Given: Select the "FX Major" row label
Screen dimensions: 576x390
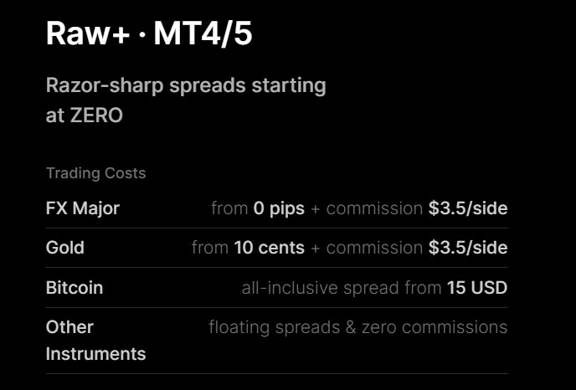Looking at the screenshot, I should tap(83, 208).
